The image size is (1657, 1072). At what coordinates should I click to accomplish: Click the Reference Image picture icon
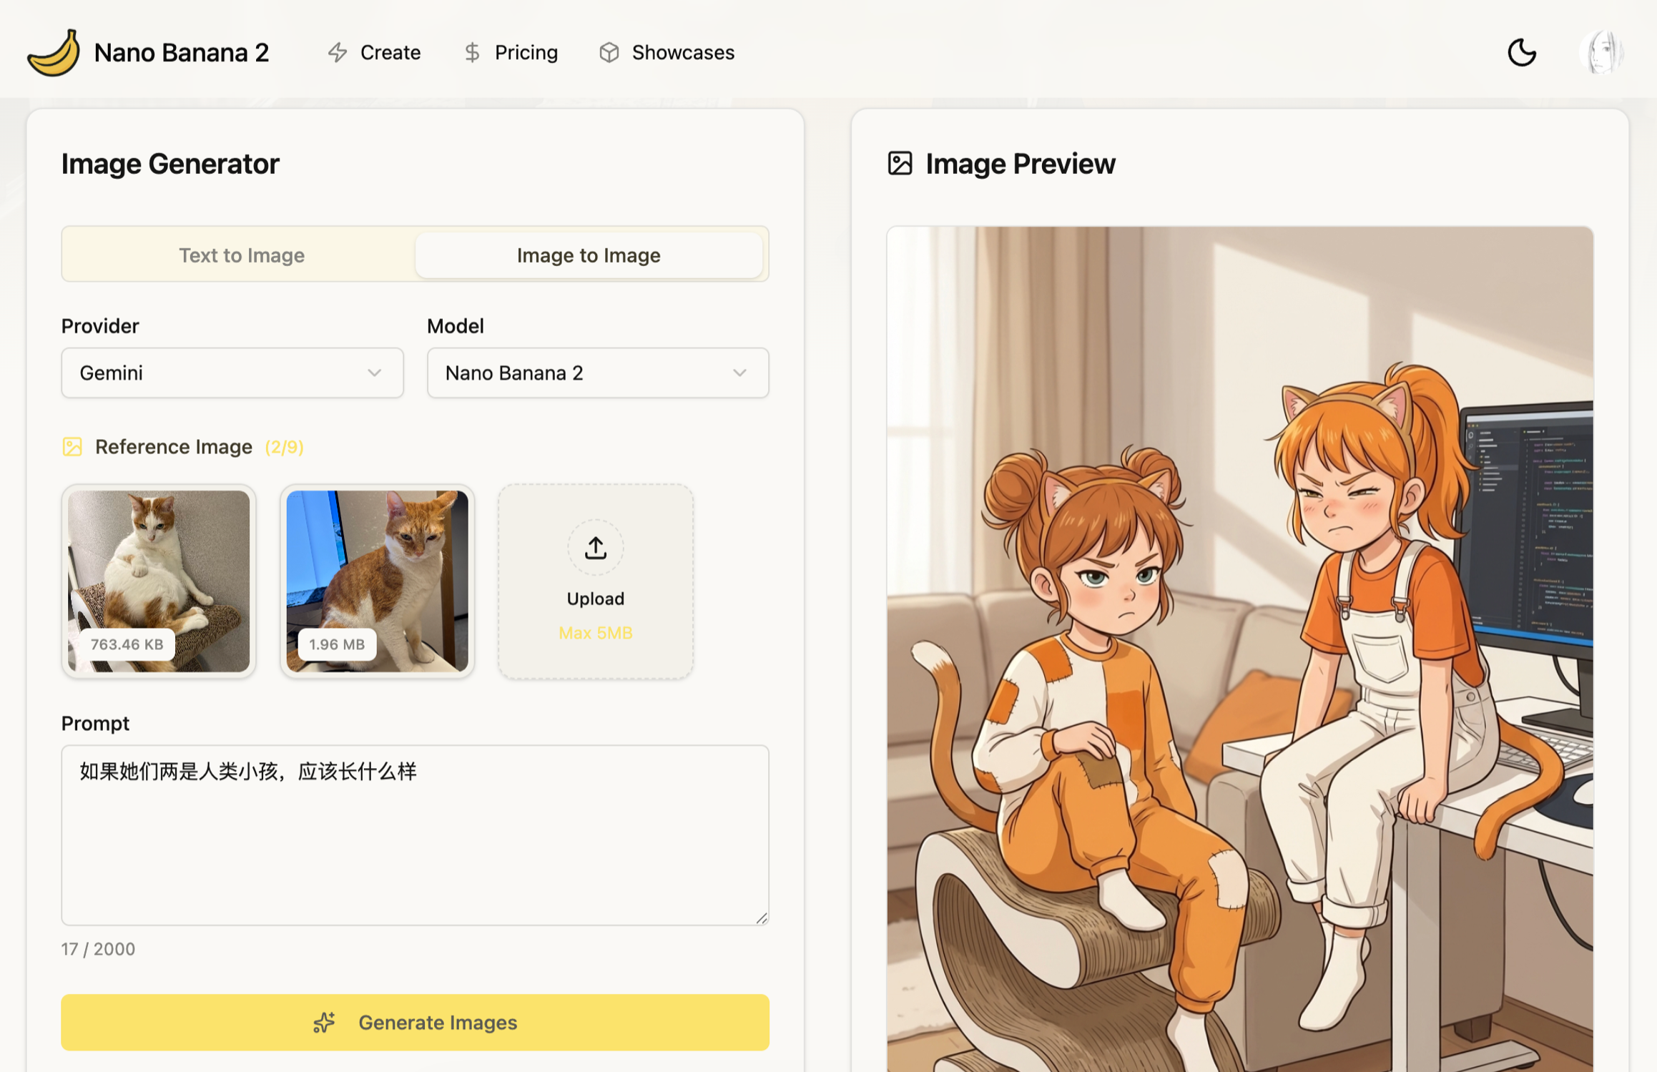[x=72, y=447]
